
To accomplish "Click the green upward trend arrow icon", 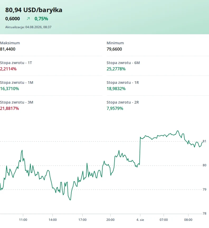I will pos(28,19).
